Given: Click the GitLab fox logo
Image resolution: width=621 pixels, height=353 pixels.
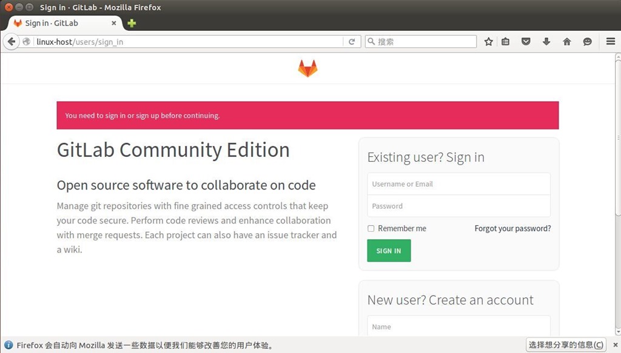Looking at the screenshot, I should (307, 68).
